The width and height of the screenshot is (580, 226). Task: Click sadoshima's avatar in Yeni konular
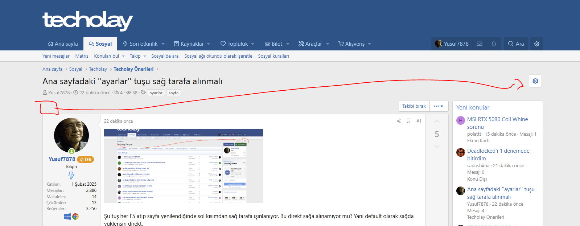(x=461, y=152)
